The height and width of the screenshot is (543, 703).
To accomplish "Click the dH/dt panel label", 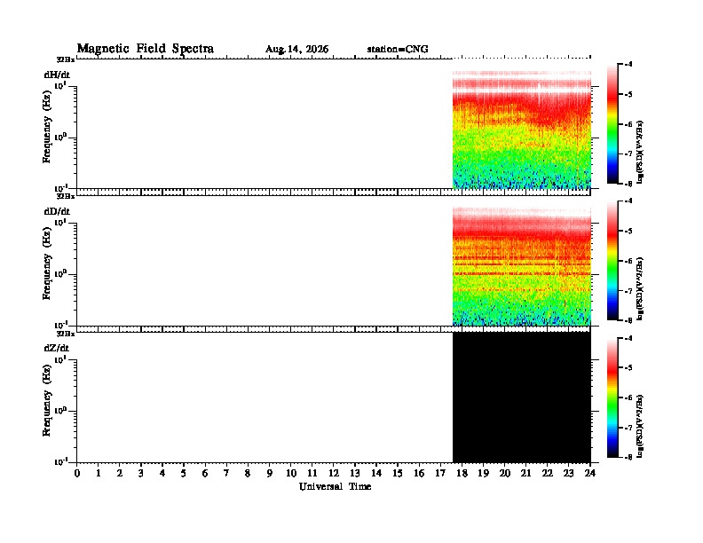I will (x=57, y=75).
